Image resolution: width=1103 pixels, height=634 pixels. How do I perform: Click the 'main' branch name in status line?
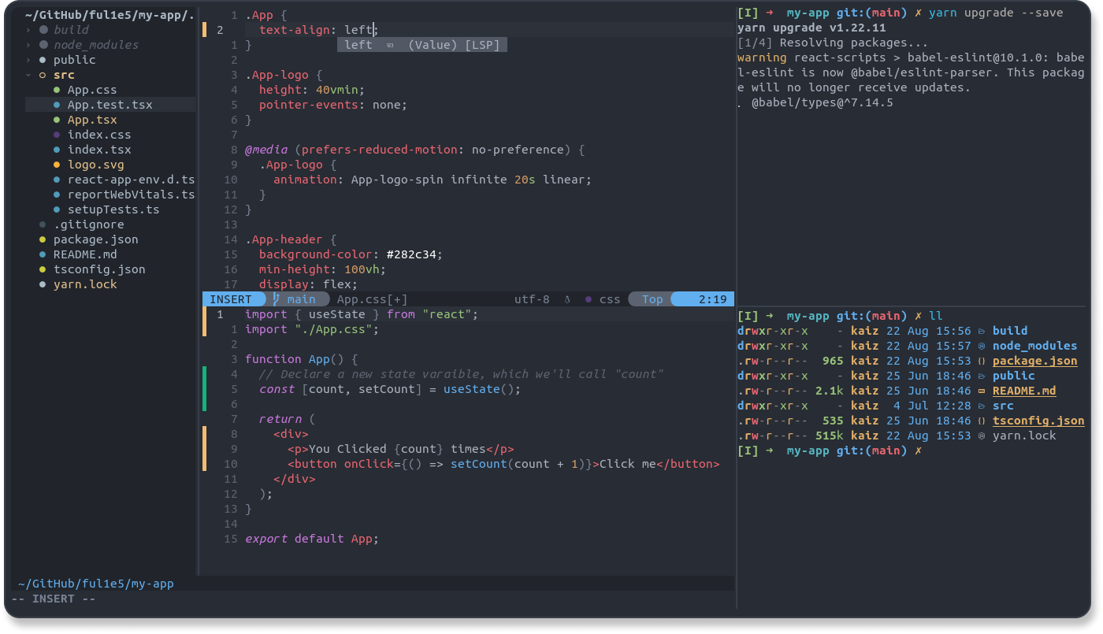(302, 299)
